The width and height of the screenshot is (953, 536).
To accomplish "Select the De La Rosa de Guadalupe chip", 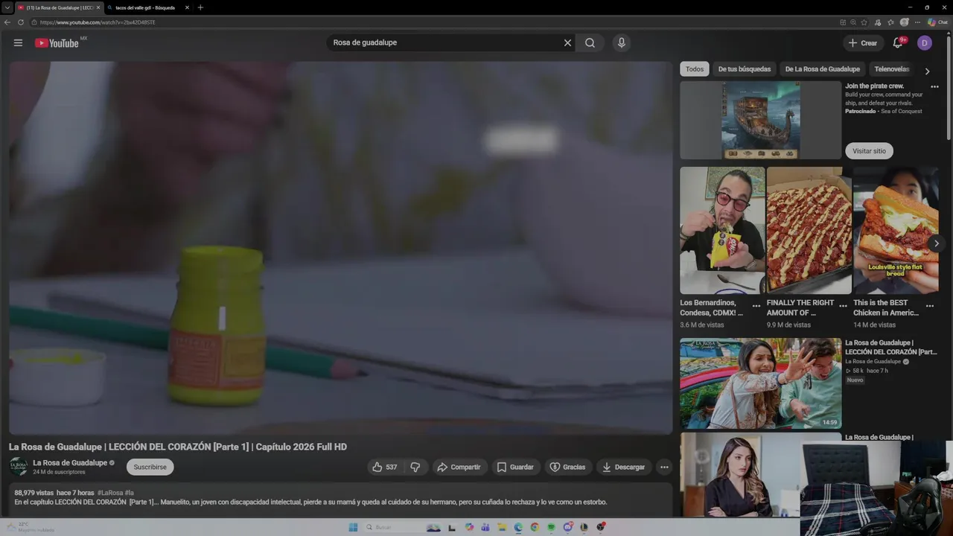I will pyautogui.click(x=823, y=69).
